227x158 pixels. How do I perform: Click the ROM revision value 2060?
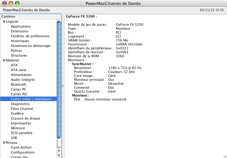[120, 56]
